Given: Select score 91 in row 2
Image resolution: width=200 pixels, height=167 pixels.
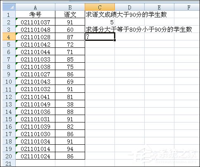Looking at the screenshot, I should (x=70, y=22).
